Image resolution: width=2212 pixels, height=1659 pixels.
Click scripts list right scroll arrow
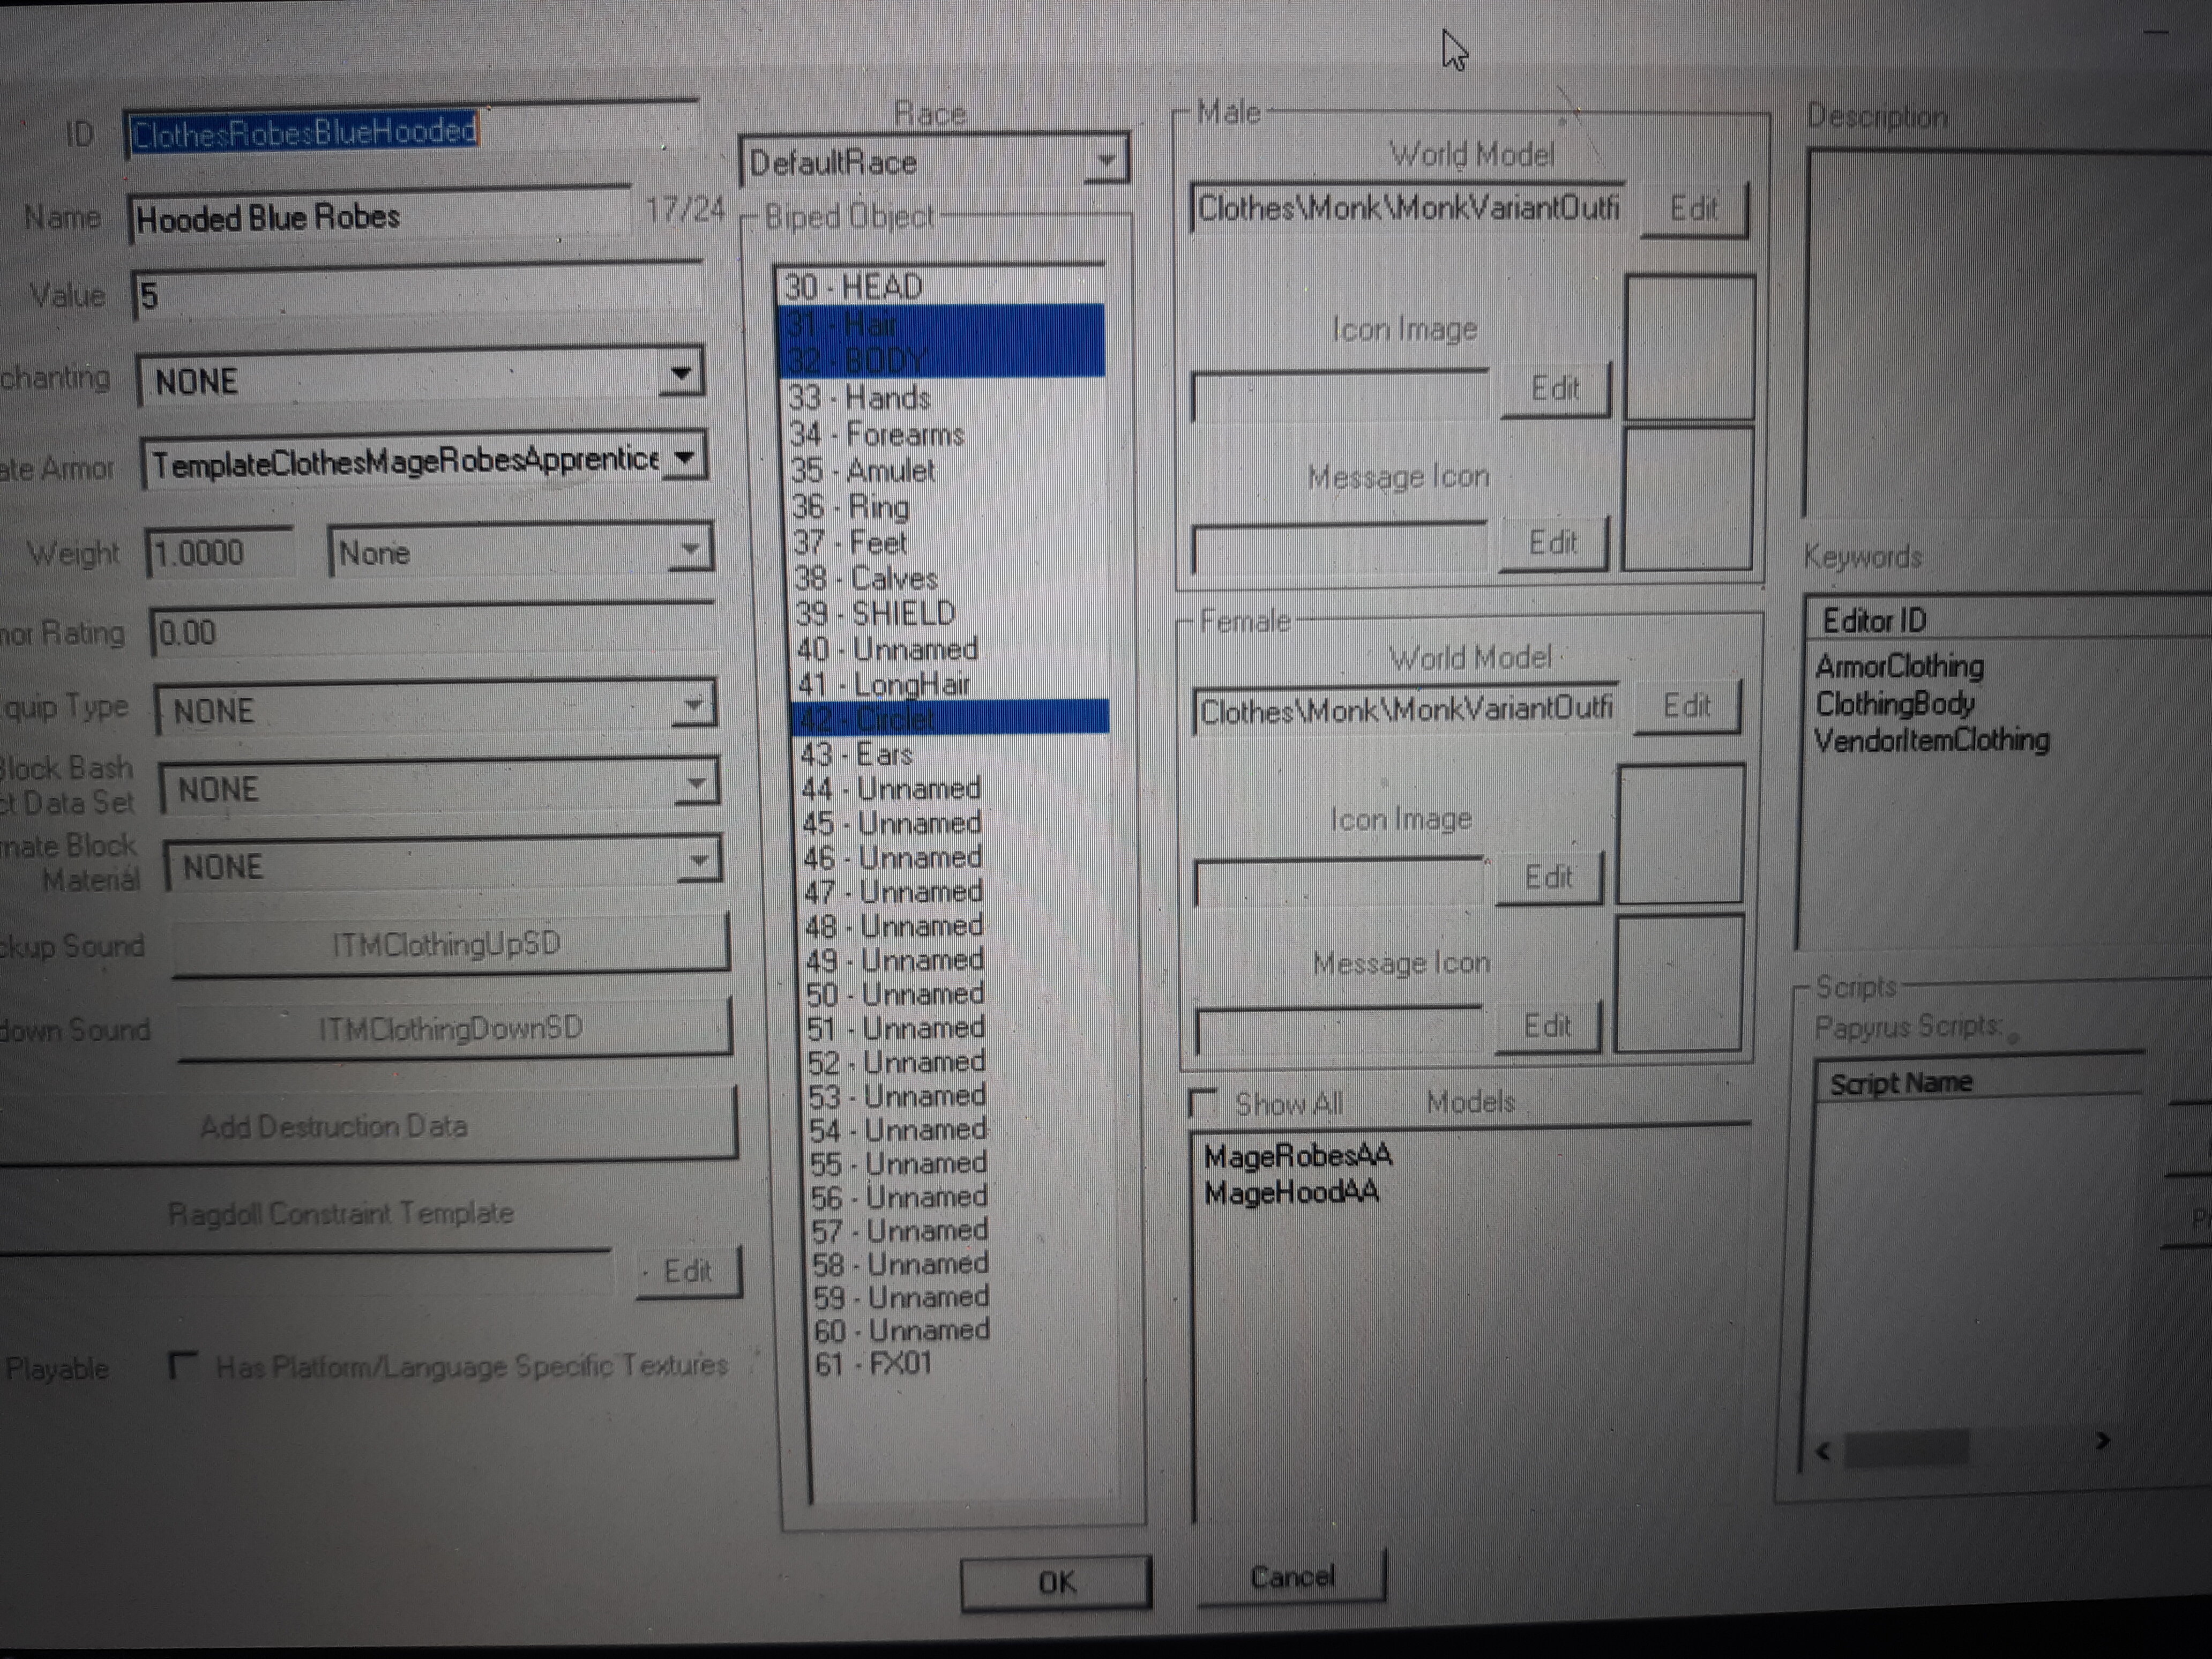[2103, 1440]
